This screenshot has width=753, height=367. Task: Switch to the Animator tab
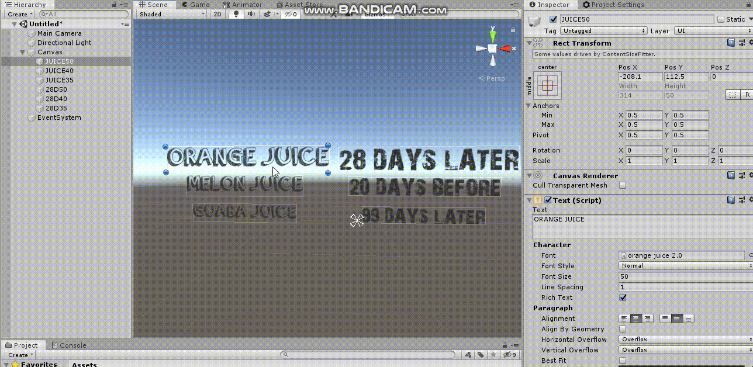242,5
